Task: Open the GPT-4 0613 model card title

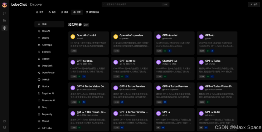Action: (212, 112)
